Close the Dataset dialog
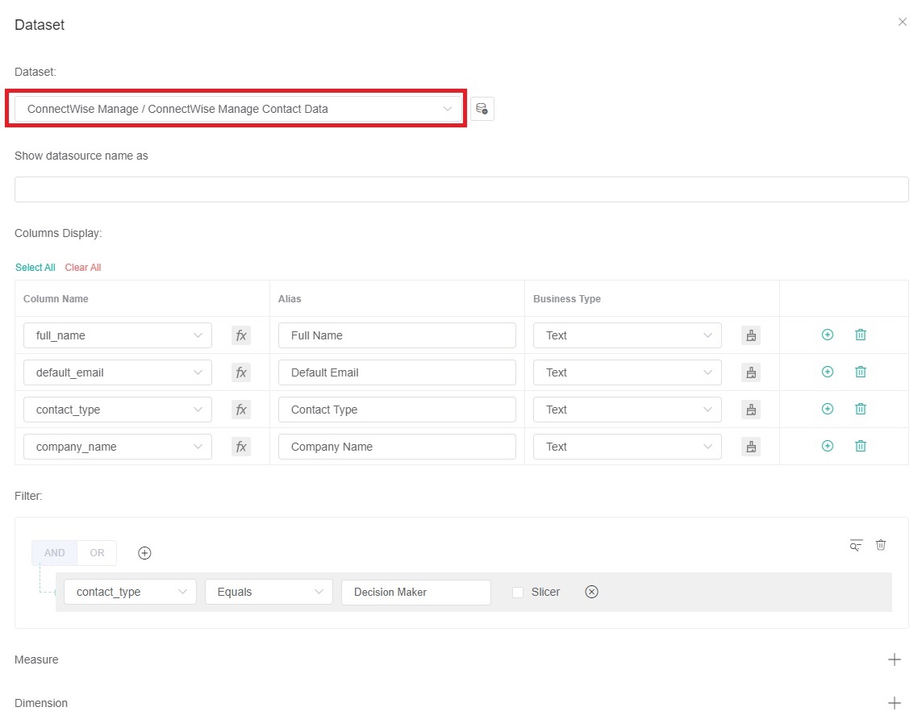Screen dimensions: 922x728 pos(902,23)
